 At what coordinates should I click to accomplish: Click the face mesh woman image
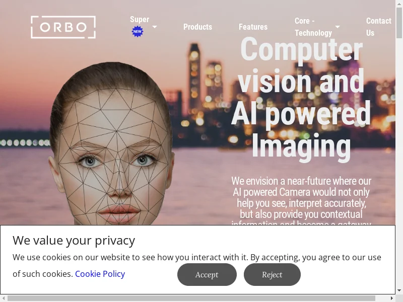pos(111,143)
